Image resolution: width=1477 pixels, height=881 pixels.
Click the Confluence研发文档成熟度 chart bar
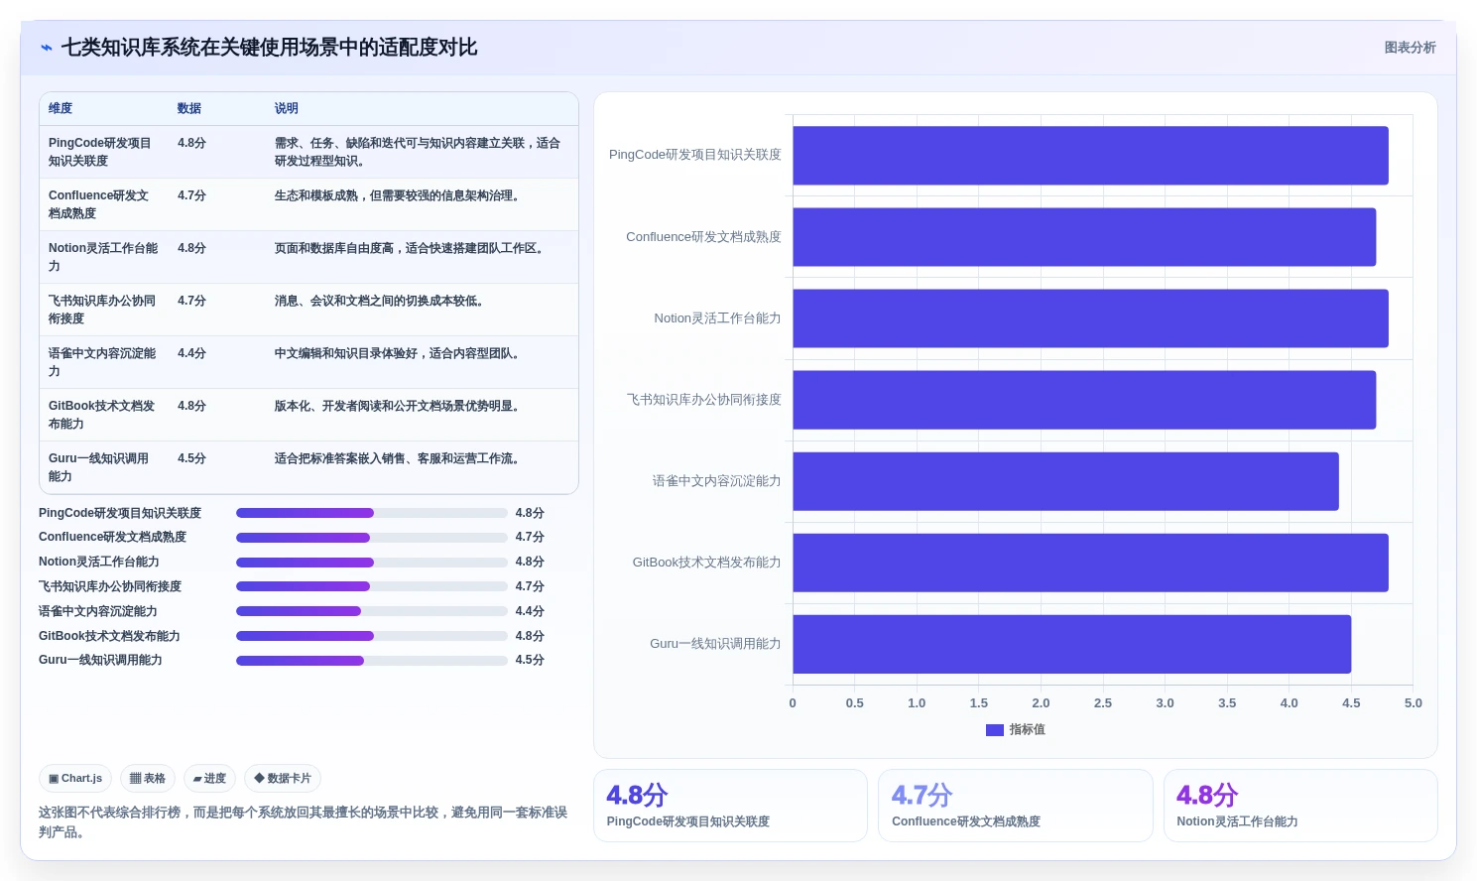point(1084,237)
